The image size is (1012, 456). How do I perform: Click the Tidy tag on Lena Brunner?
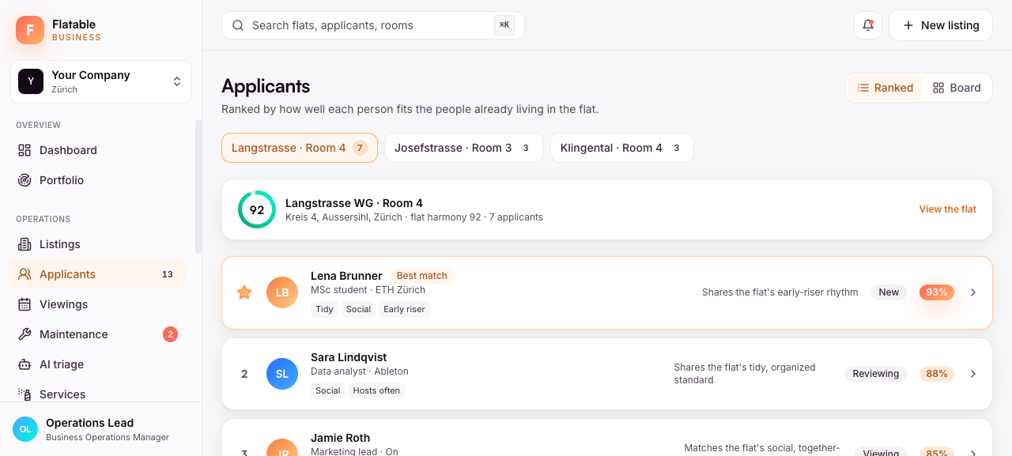[x=324, y=309]
